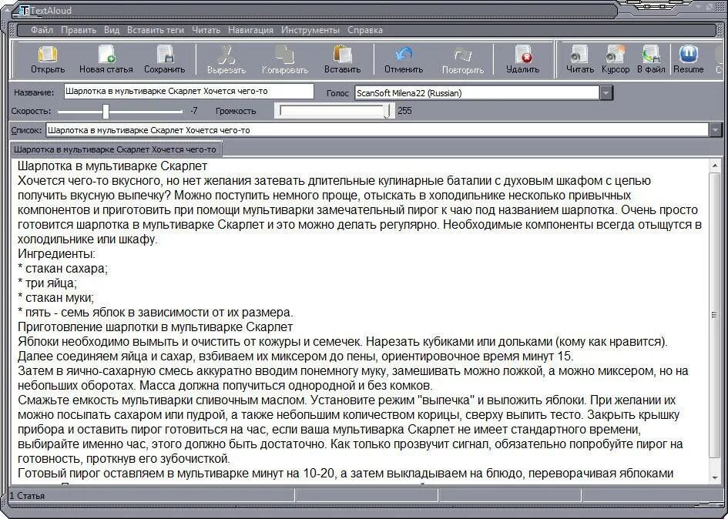Image resolution: width=728 pixels, height=519 pixels.
Task: Click the scrollbar down arrow
Action: pos(715,477)
